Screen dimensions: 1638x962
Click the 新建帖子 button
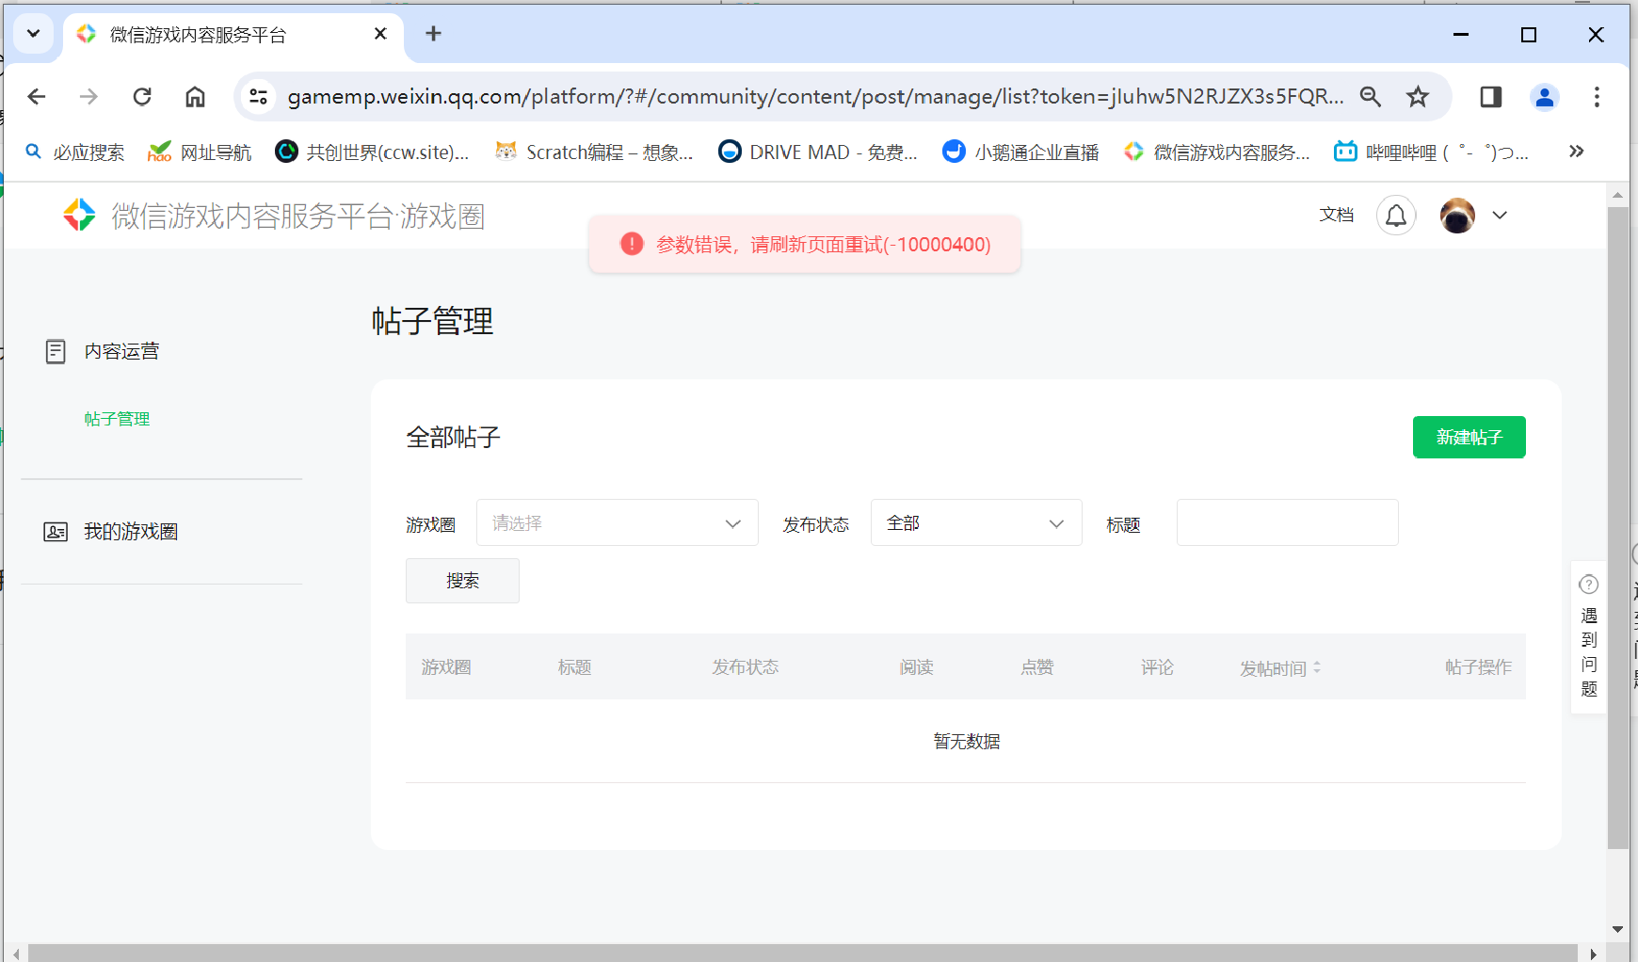1469,437
